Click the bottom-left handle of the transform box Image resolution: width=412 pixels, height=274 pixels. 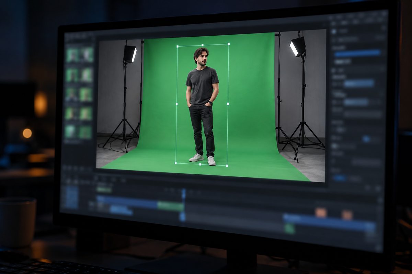[x=175, y=163]
